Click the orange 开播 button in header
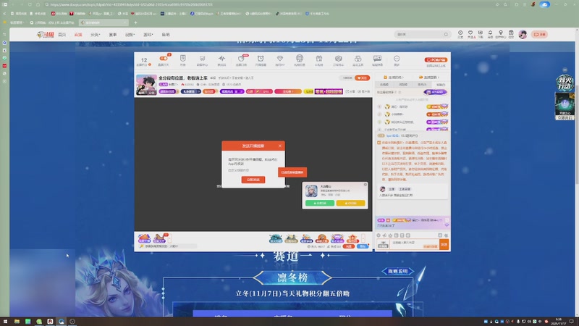The height and width of the screenshot is (326, 579). (x=539, y=34)
